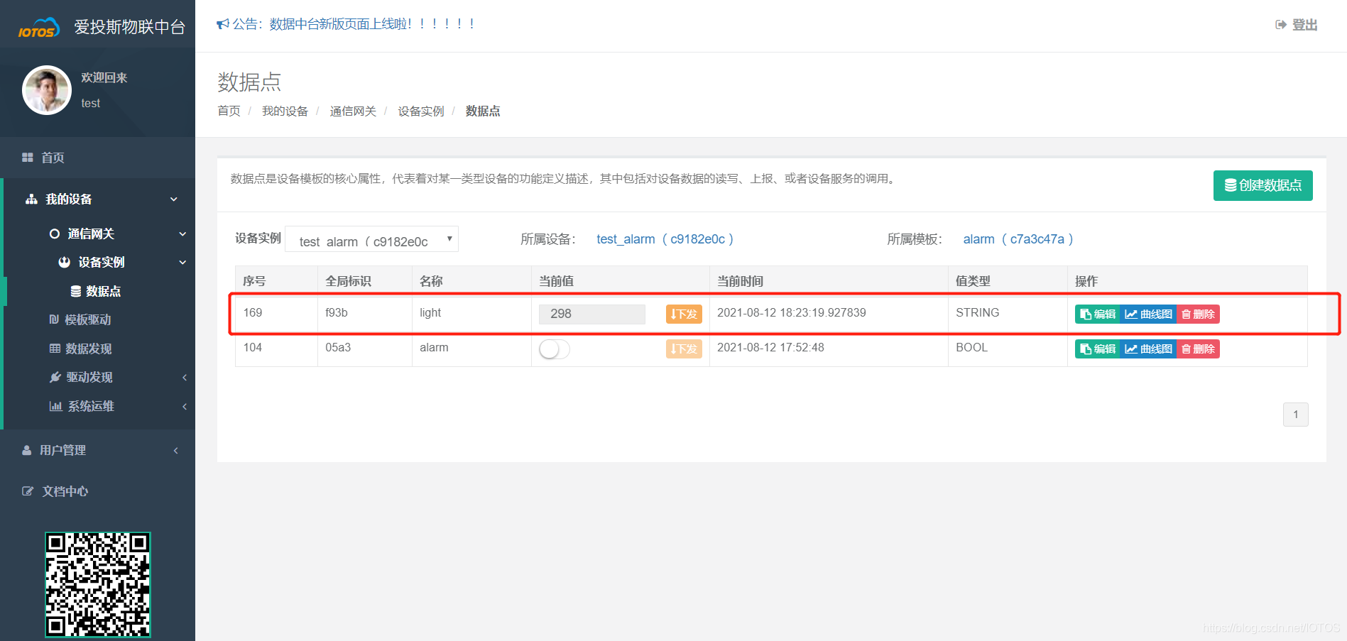Click the 驱动发现 plug icon
This screenshot has width=1347, height=641.
pyautogui.click(x=56, y=377)
